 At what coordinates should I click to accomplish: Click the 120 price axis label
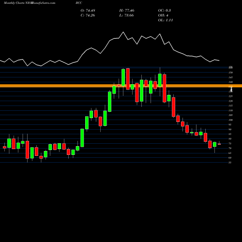(x=231, y=101)
